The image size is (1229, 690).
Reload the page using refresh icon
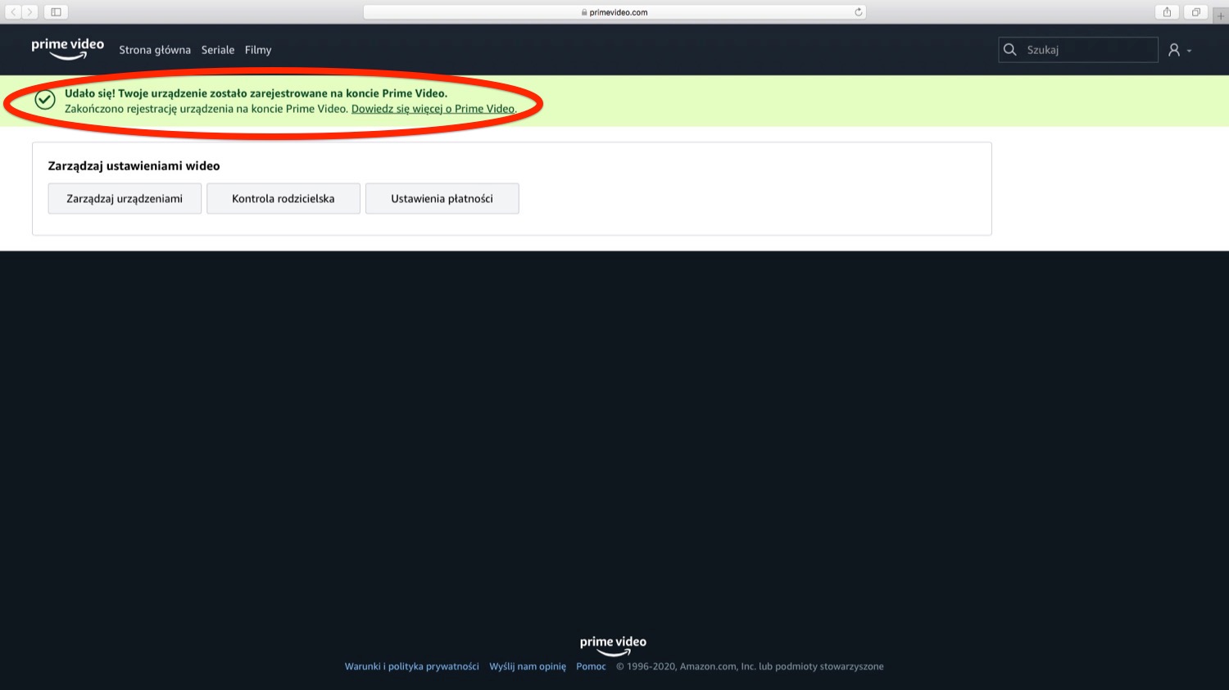click(858, 12)
